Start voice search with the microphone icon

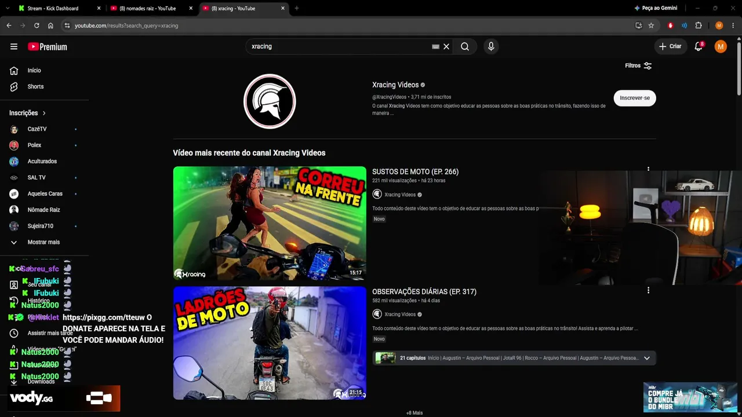tap(491, 46)
